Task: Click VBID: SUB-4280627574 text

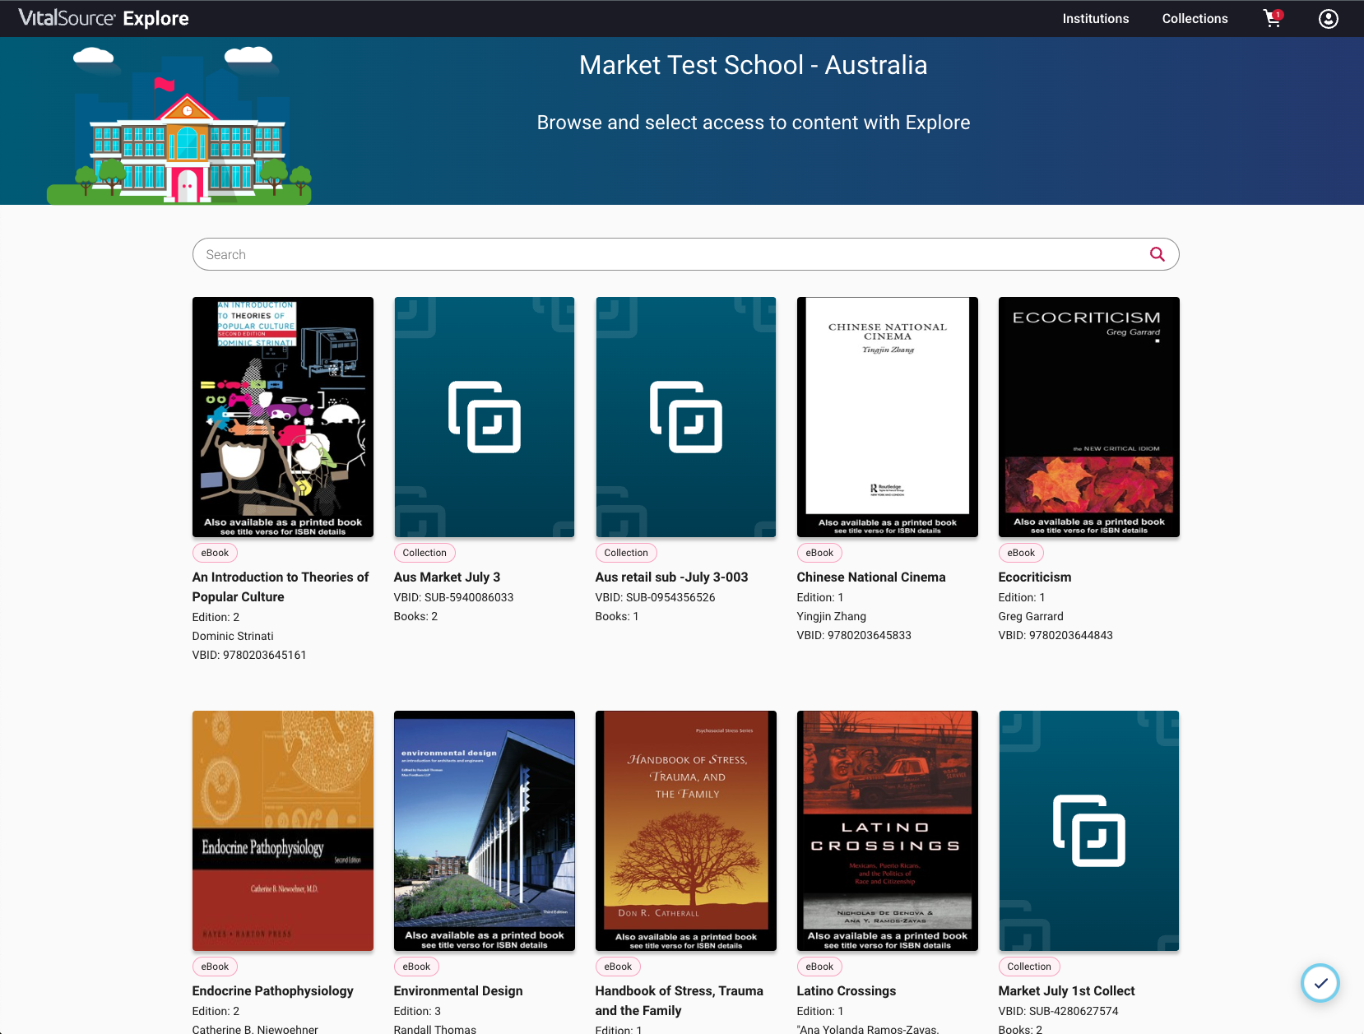Action: (1058, 1011)
